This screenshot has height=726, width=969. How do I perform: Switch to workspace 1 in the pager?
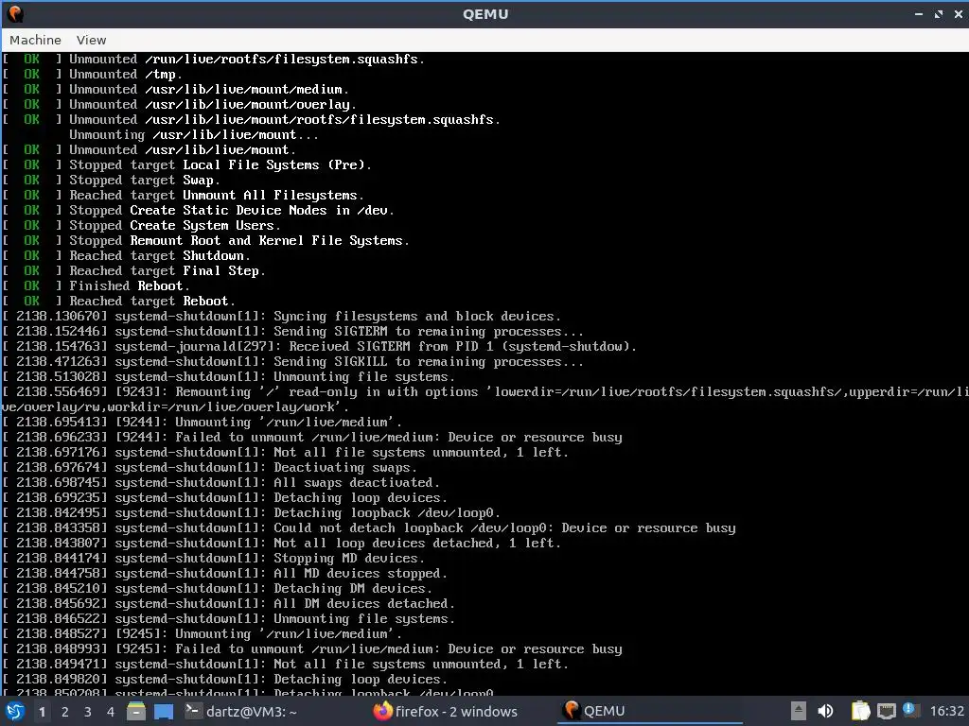coord(42,712)
